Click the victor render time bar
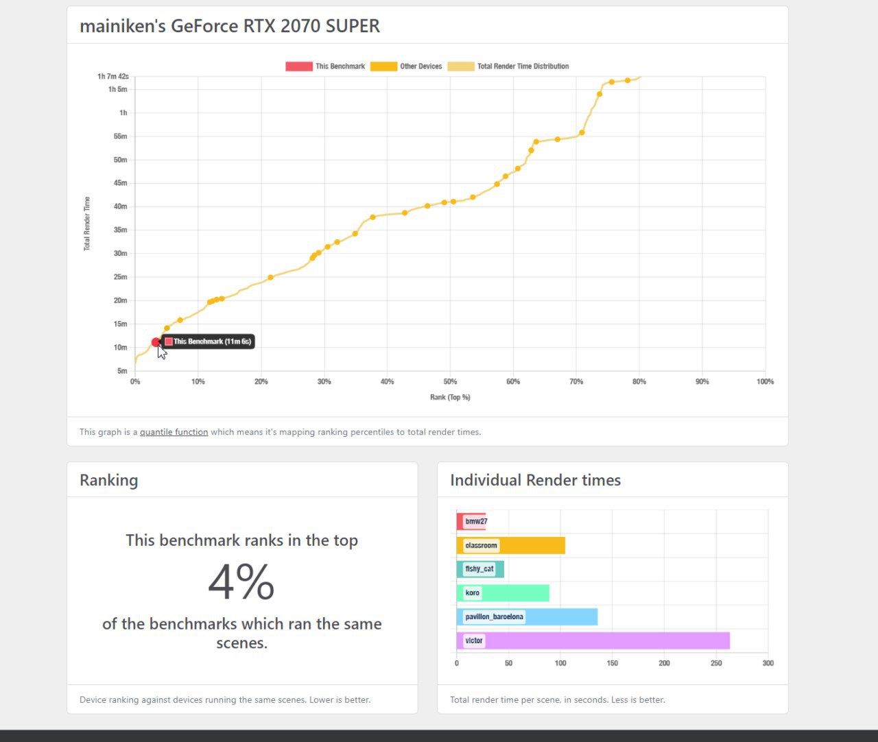The height and width of the screenshot is (742, 878). [x=593, y=641]
